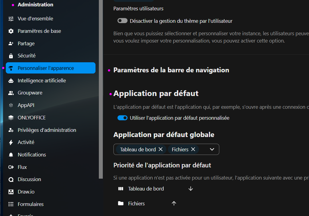Click the Activité lightning bolt icon

pos(11,142)
